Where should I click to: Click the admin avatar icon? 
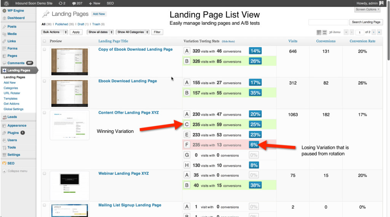coord(381,3)
